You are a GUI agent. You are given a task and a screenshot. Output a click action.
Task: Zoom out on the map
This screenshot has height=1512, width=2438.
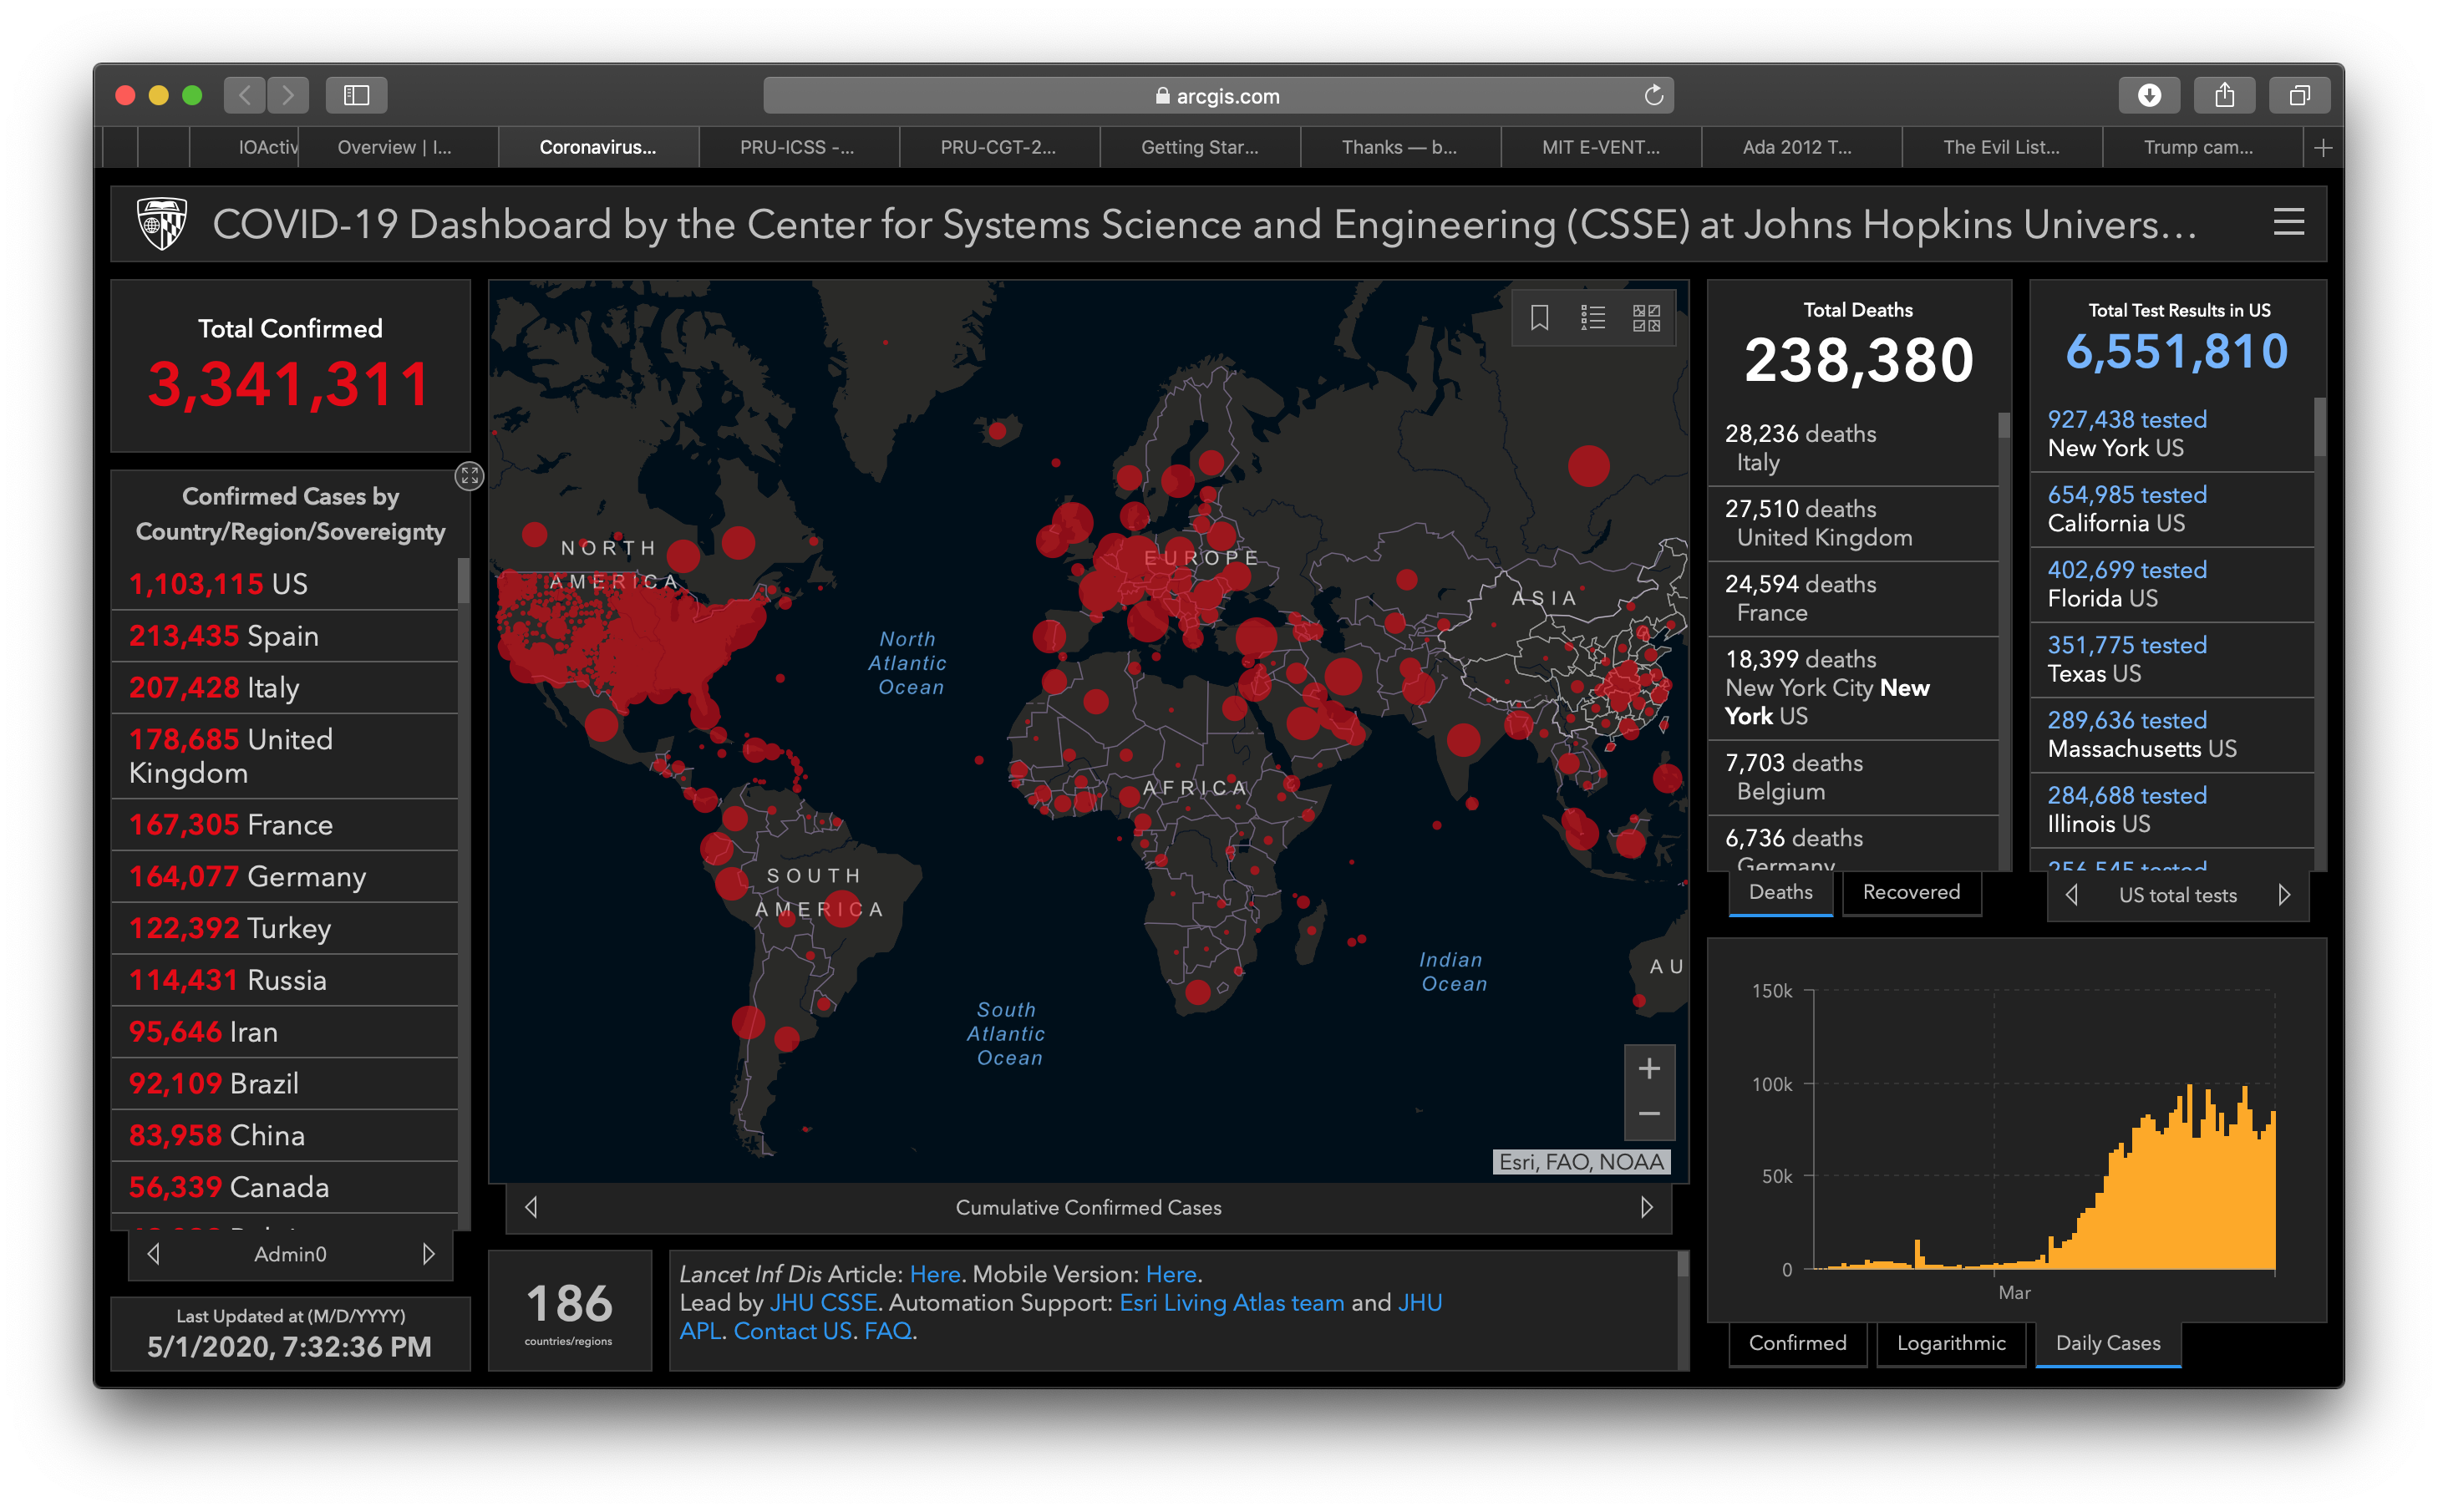(x=1649, y=1115)
